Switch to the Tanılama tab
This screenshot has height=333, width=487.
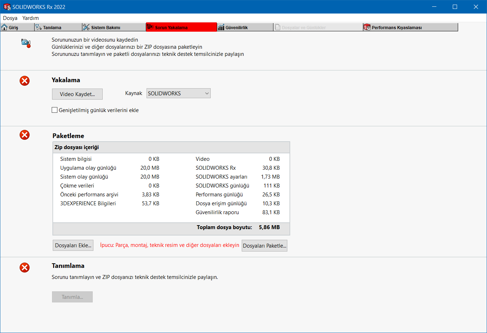pyautogui.click(x=58, y=27)
